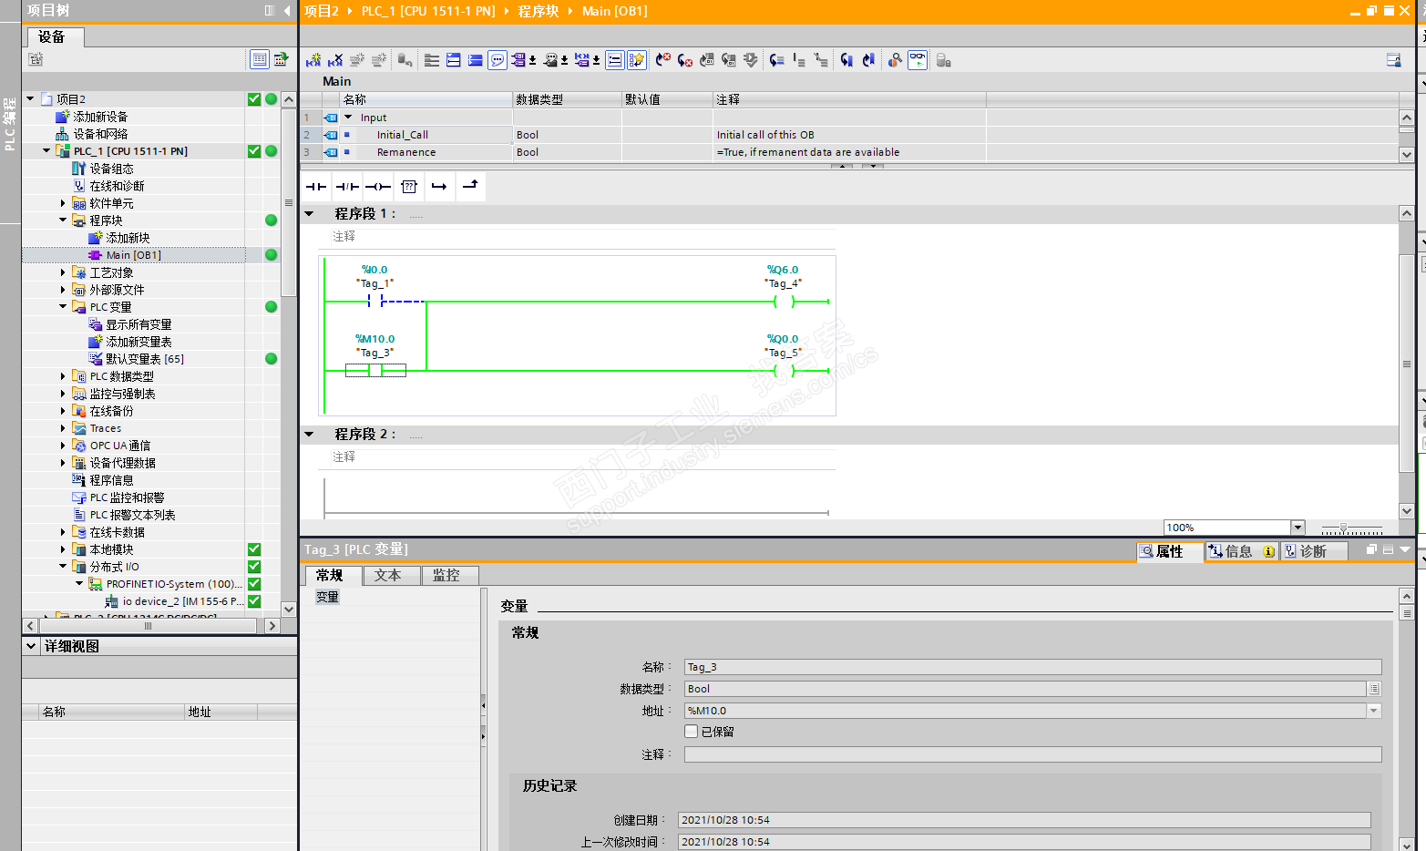Select 变量 in properties navigation
Viewport: 1426px width, 851px height.
point(328,597)
